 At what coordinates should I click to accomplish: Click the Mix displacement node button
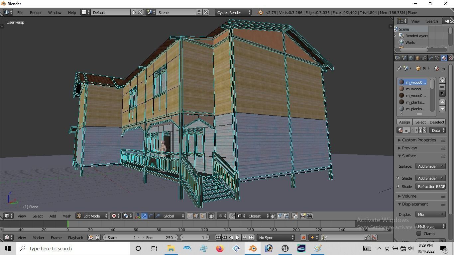click(430, 214)
